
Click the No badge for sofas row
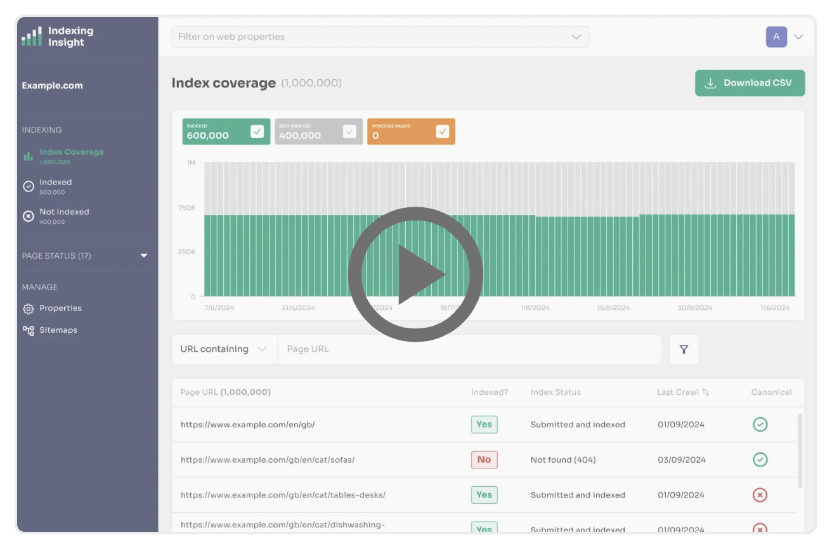pyautogui.click(x=484, y=460)
